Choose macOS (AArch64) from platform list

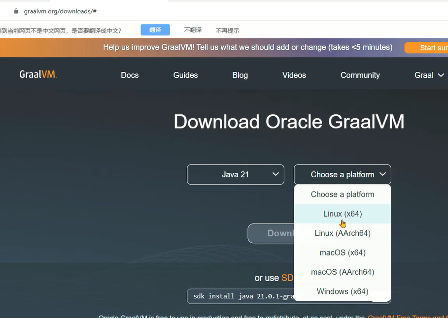343,272
